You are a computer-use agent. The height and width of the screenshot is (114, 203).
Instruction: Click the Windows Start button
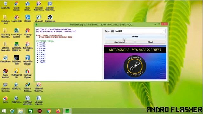click(x=4, y=111)
